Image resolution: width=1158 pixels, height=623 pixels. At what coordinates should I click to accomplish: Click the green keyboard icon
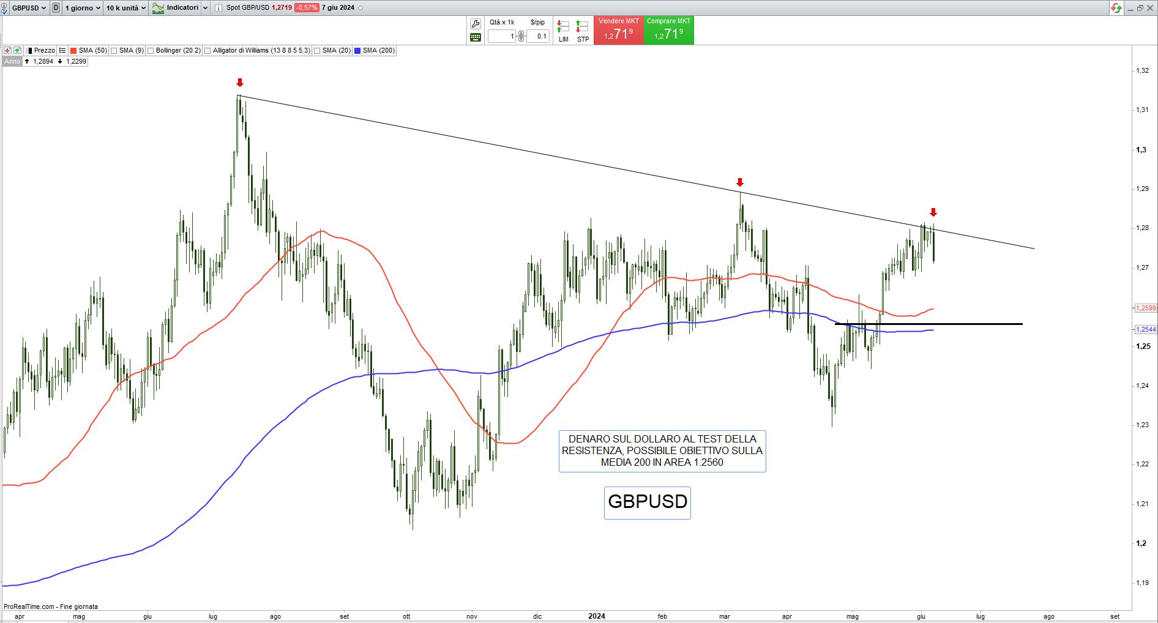pos(476,37)
